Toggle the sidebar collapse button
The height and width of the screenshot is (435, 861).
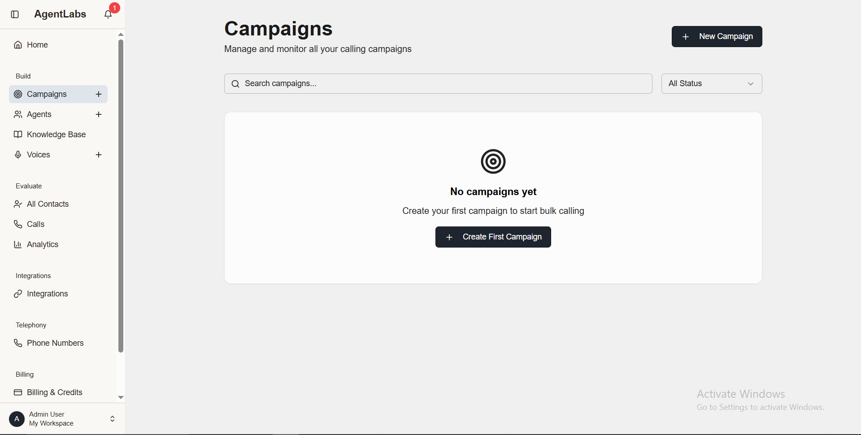click(x=15, y=14)
